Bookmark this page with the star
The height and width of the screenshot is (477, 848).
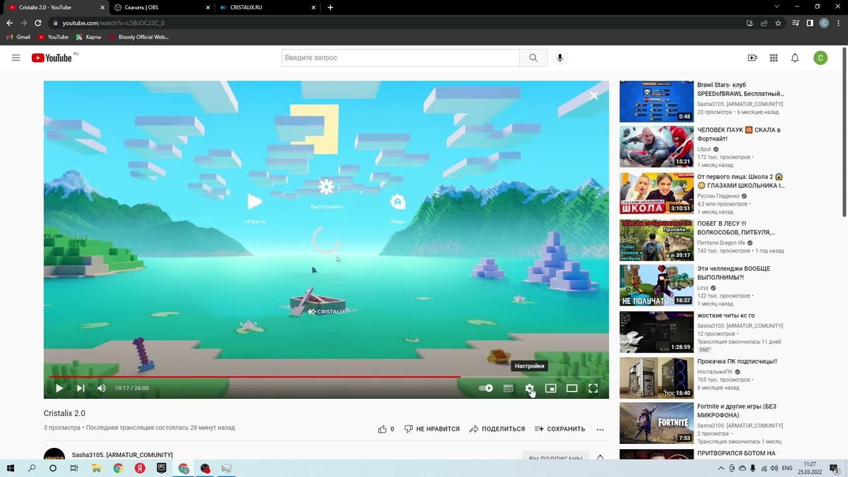778,23
